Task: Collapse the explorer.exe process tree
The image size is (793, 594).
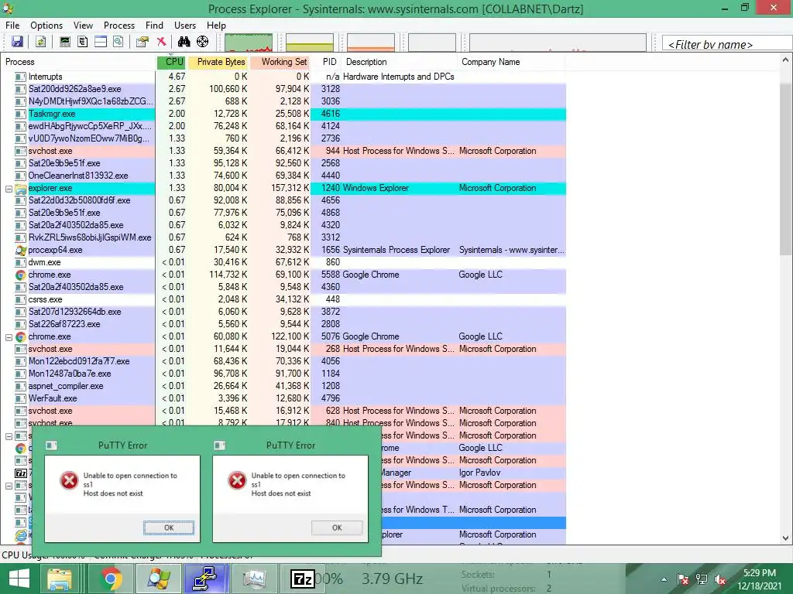Action: 9,189
